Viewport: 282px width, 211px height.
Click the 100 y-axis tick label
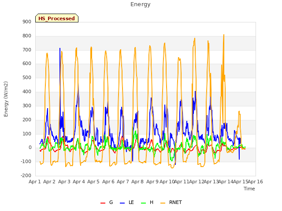(27, 134)
